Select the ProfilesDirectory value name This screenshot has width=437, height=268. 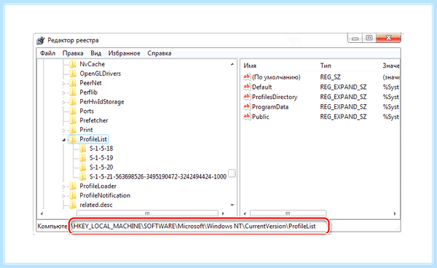[x=275, y=97]
